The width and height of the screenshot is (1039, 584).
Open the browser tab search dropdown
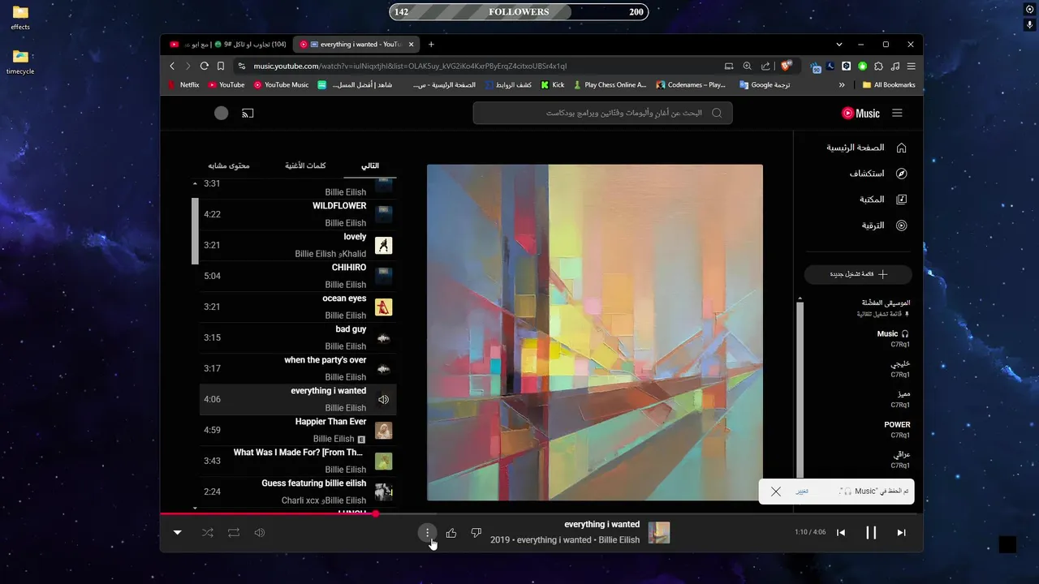click(x=839, y=45)
